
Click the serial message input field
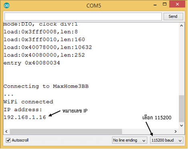(x=83, y=16)
